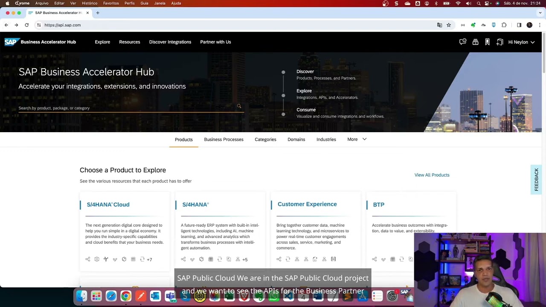The width and height of the screenshot is (546, 307).
Task: Go forward with the forward arrow
Action: 16,25
